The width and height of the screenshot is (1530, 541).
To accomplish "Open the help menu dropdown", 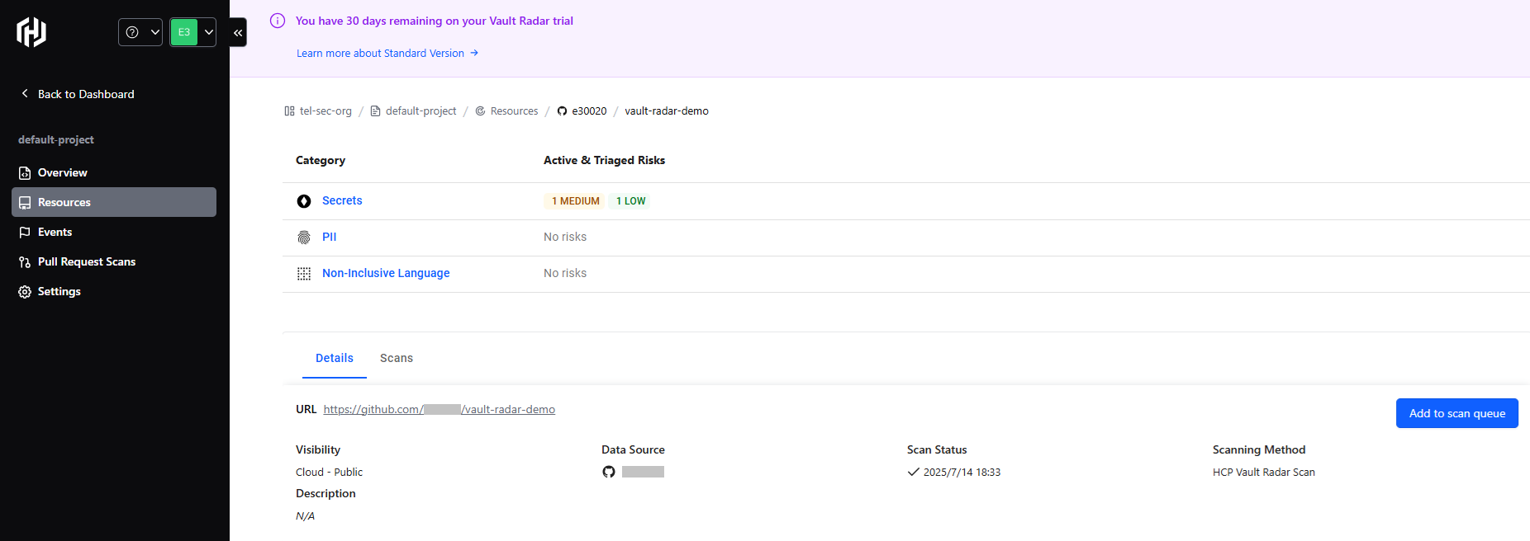I will (140, 32).
